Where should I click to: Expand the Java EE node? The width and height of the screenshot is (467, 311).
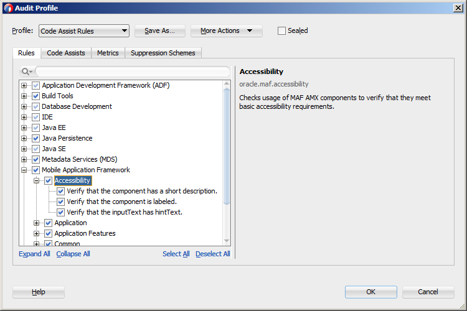[x=24, y=128]
